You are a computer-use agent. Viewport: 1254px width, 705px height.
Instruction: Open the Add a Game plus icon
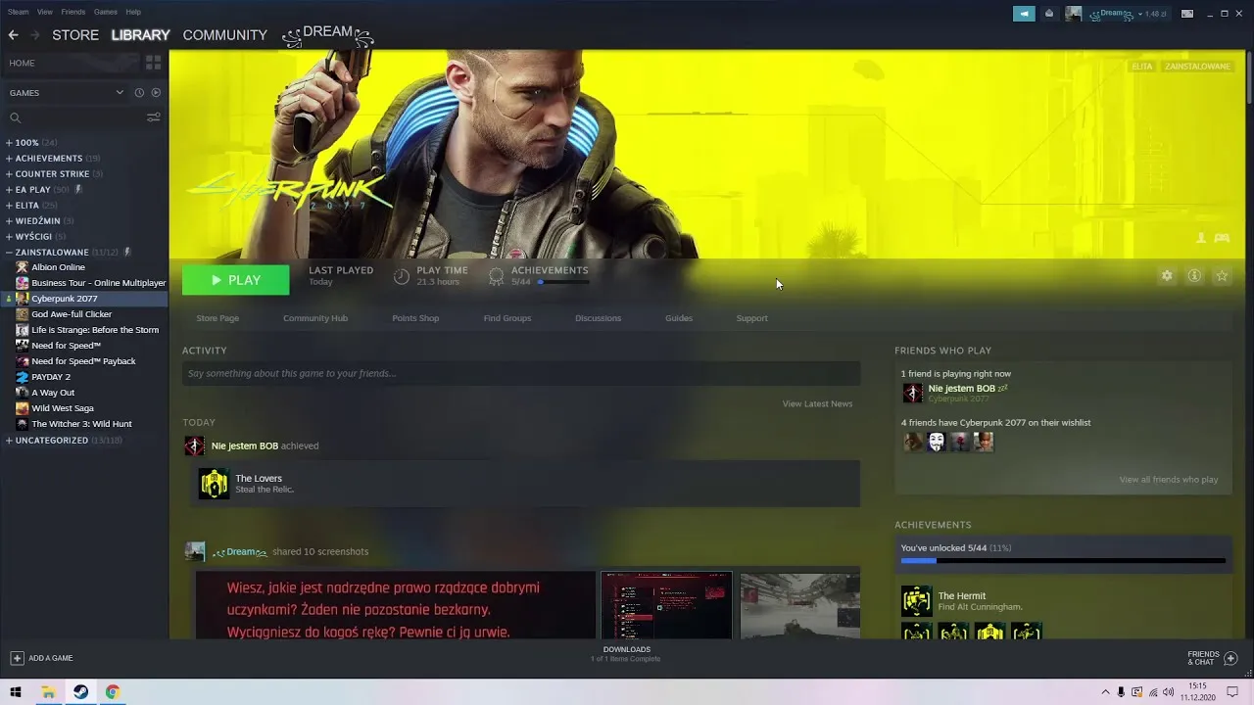point(17,658)
